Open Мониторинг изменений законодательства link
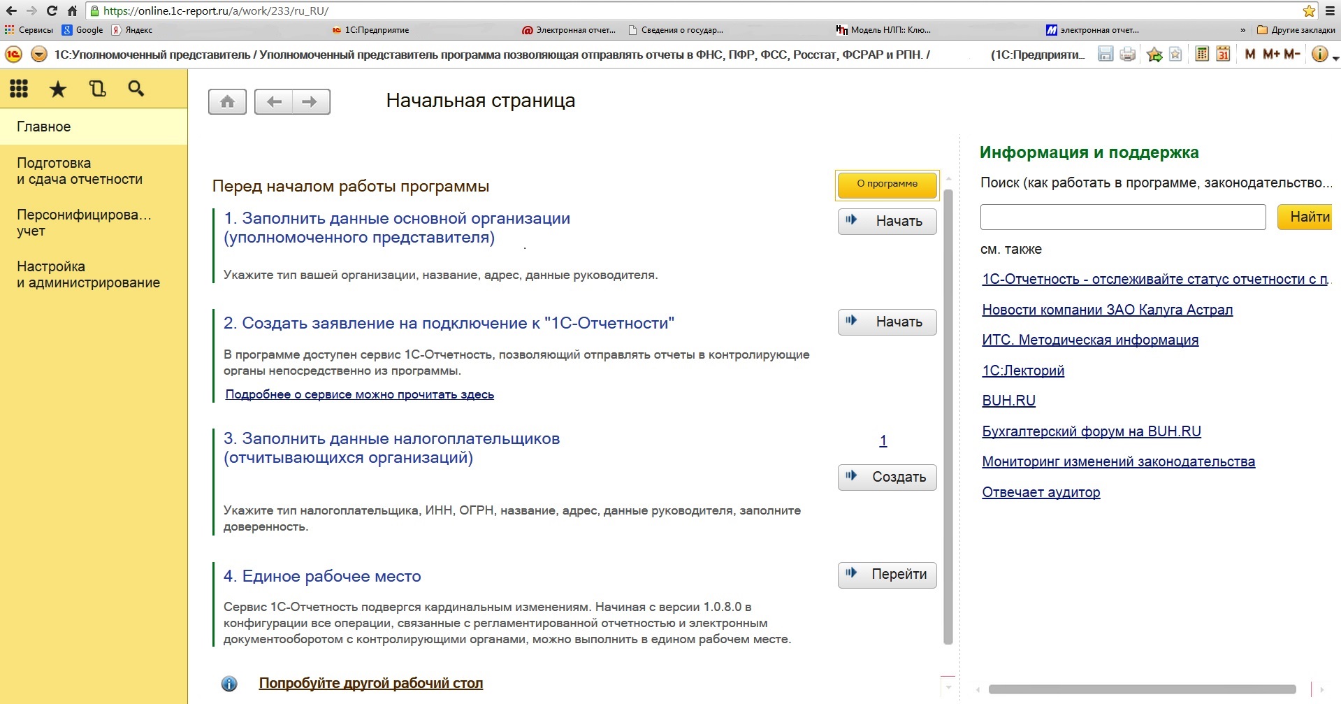The image size is (1341, 704). 1119,461
